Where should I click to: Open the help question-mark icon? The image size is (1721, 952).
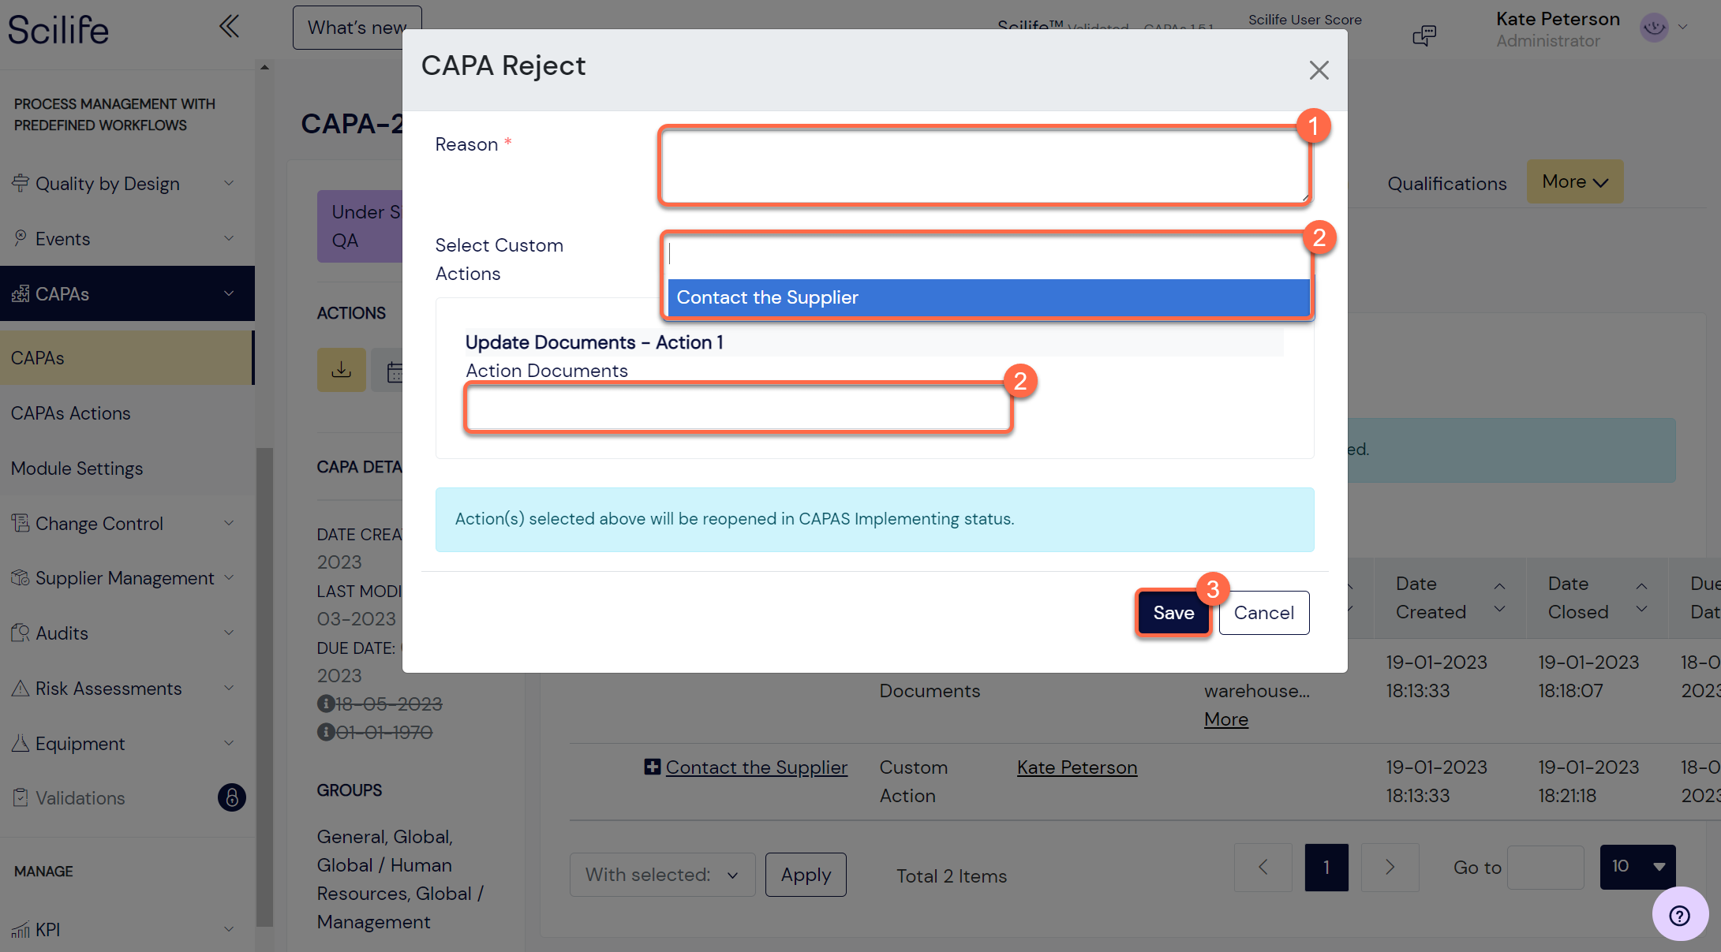coord(1679,913)
